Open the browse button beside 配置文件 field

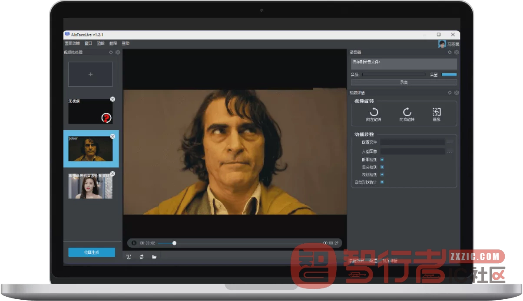pyautogui.click(x=450, y=142)
